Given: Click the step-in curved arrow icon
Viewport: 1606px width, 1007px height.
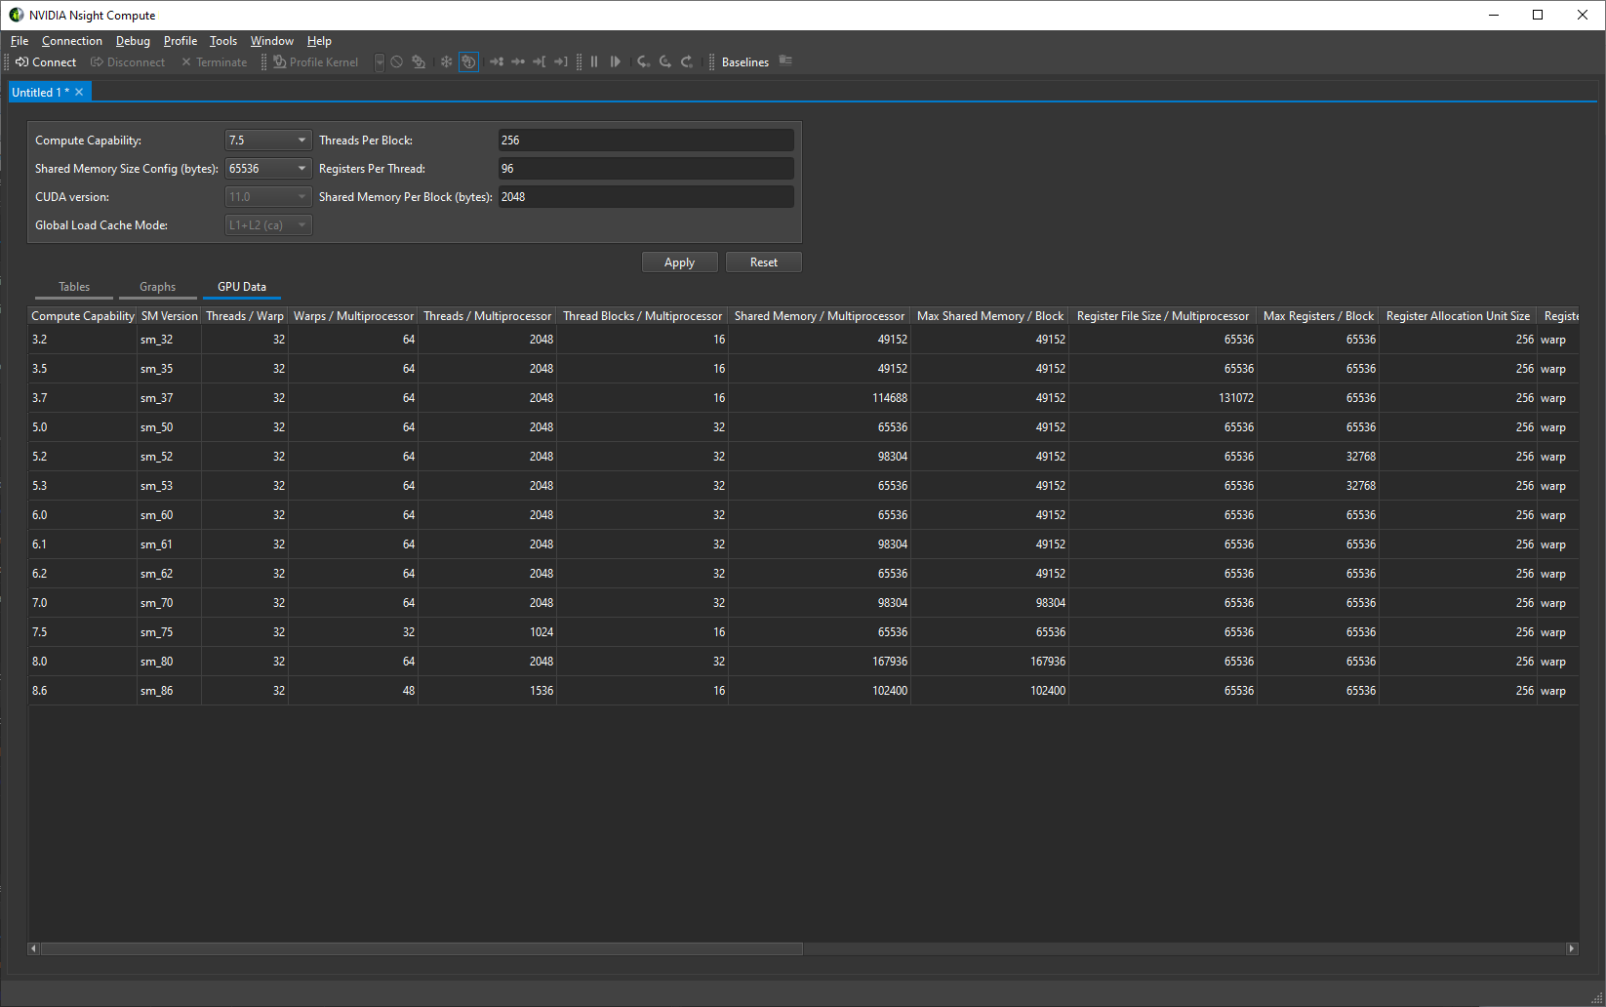Looking at the screenshot, I should [x=644, y=61].
